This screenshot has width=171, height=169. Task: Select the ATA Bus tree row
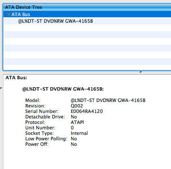(x=87, y=14)
